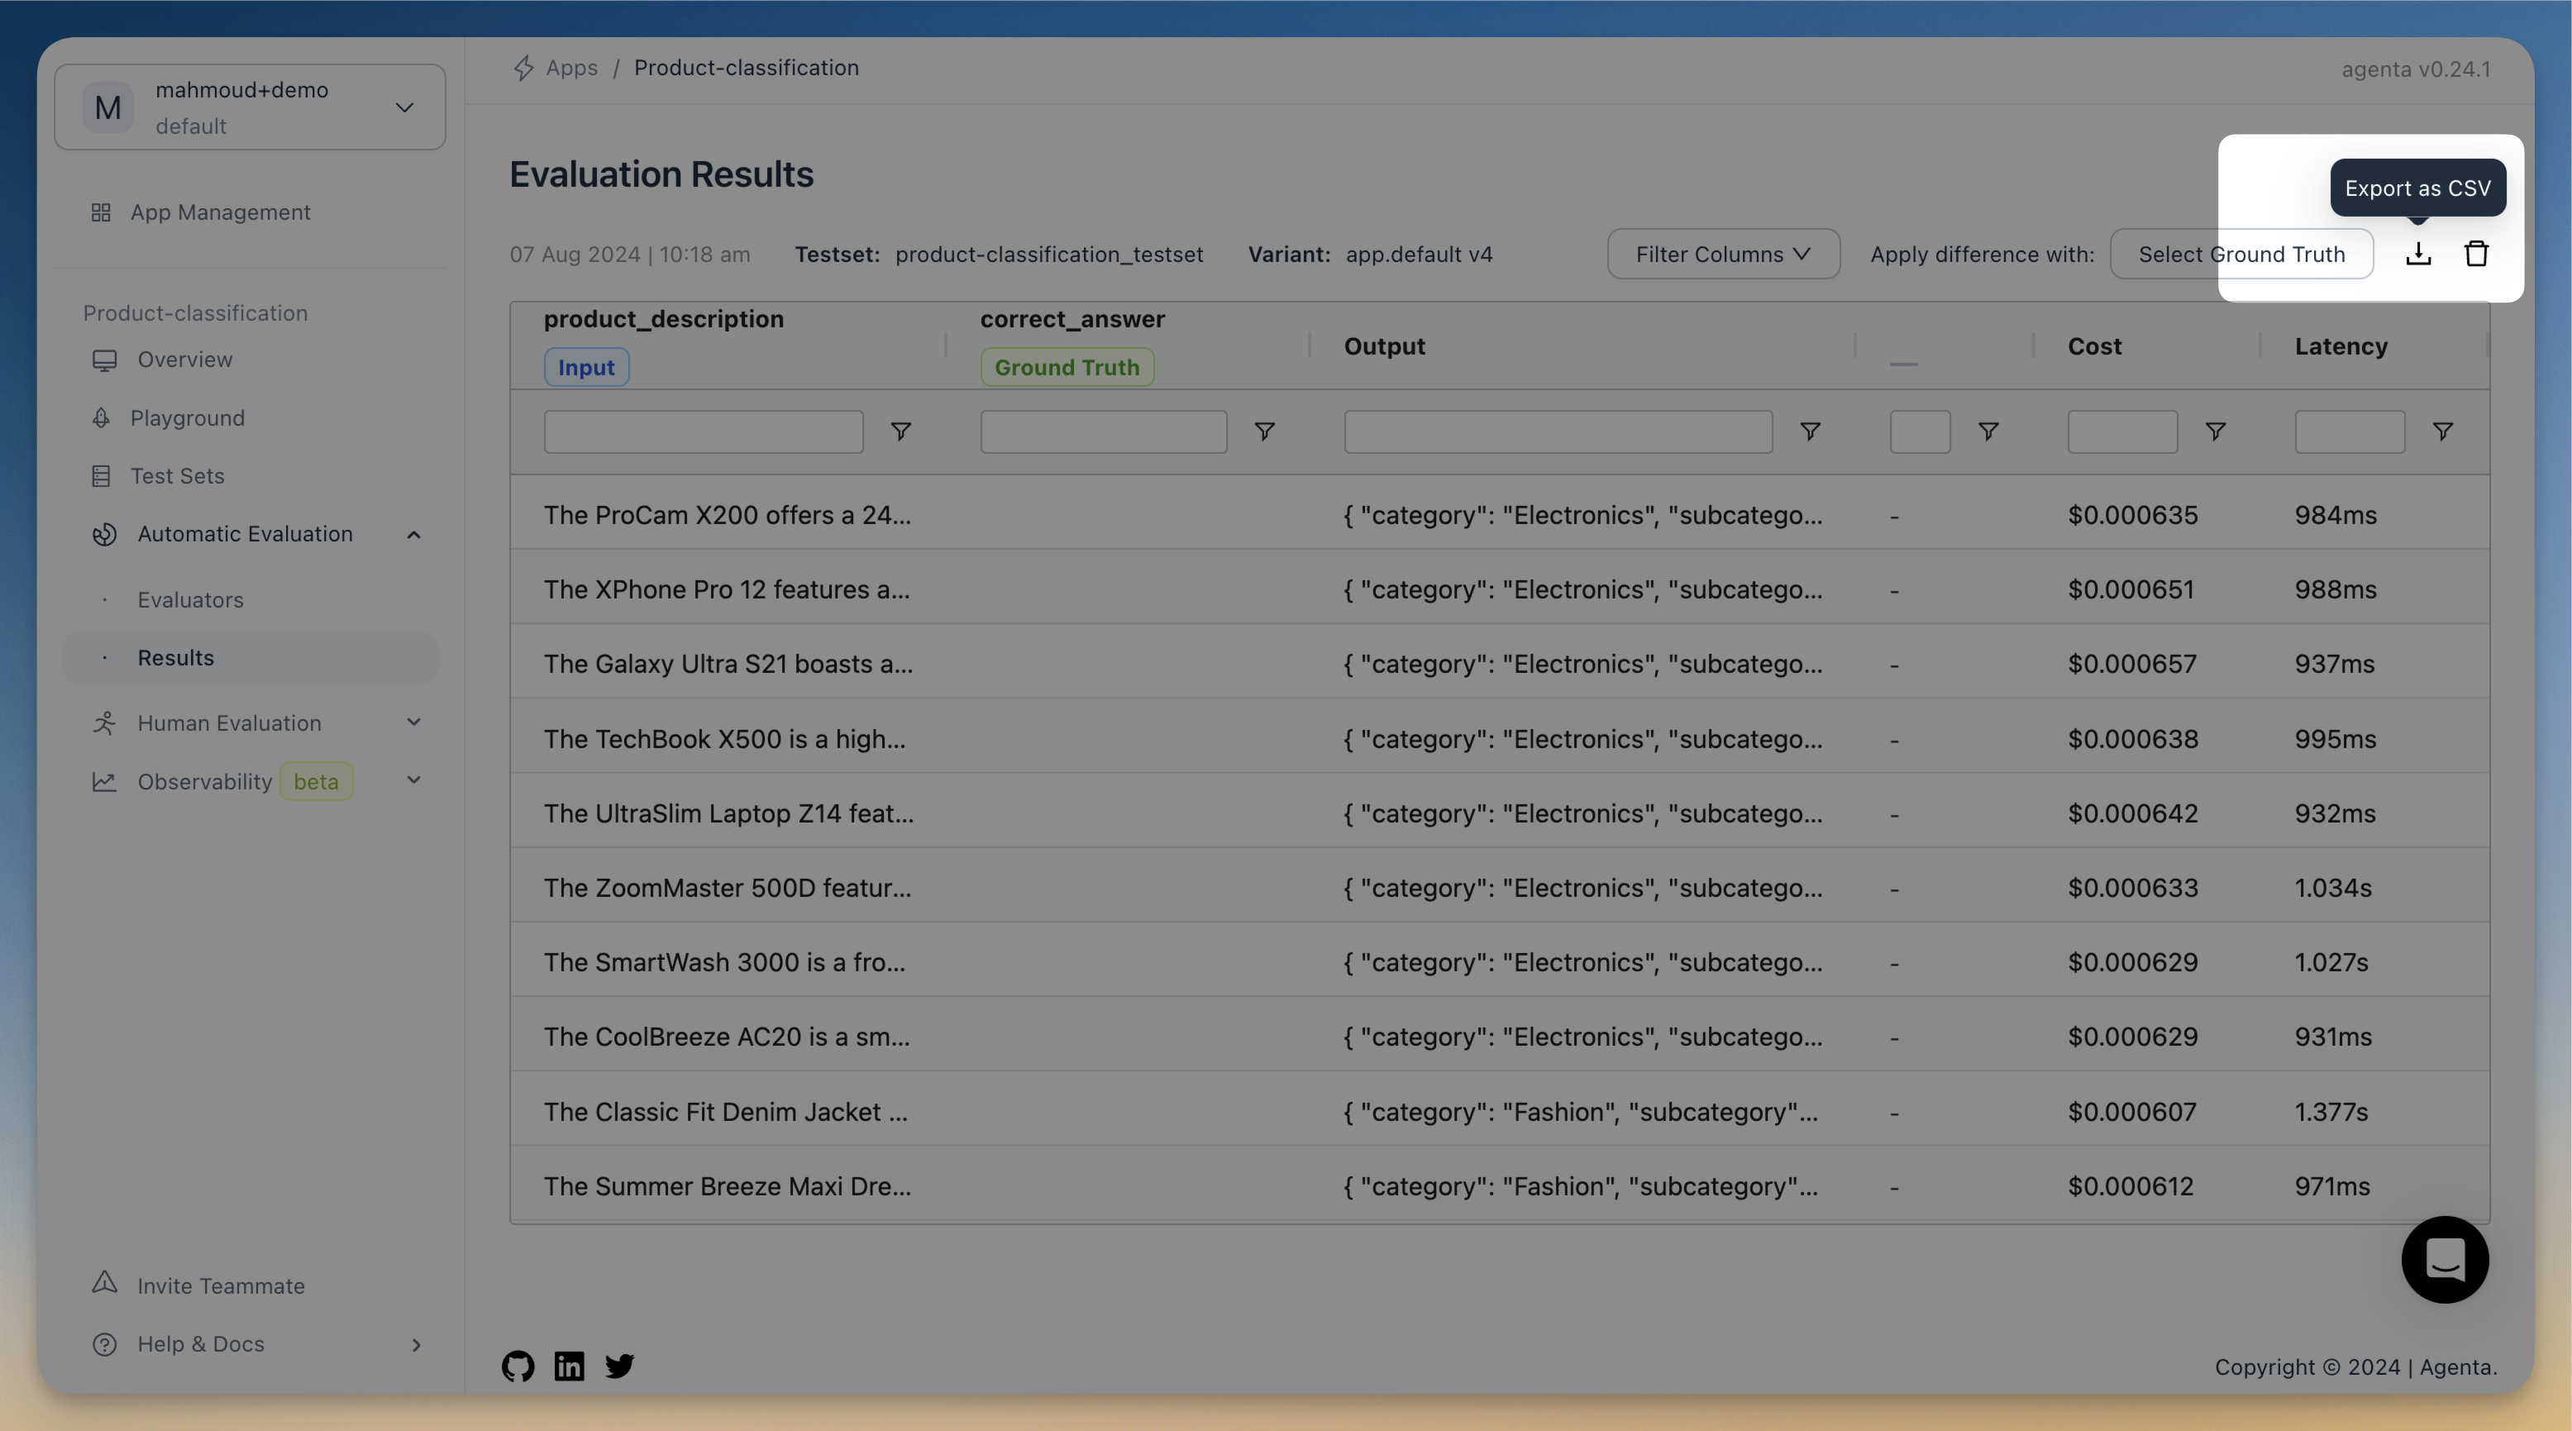Open the mahmoud+demo workspace dropdown
The image size is (2572, 1431).
(x=250, y=107)
